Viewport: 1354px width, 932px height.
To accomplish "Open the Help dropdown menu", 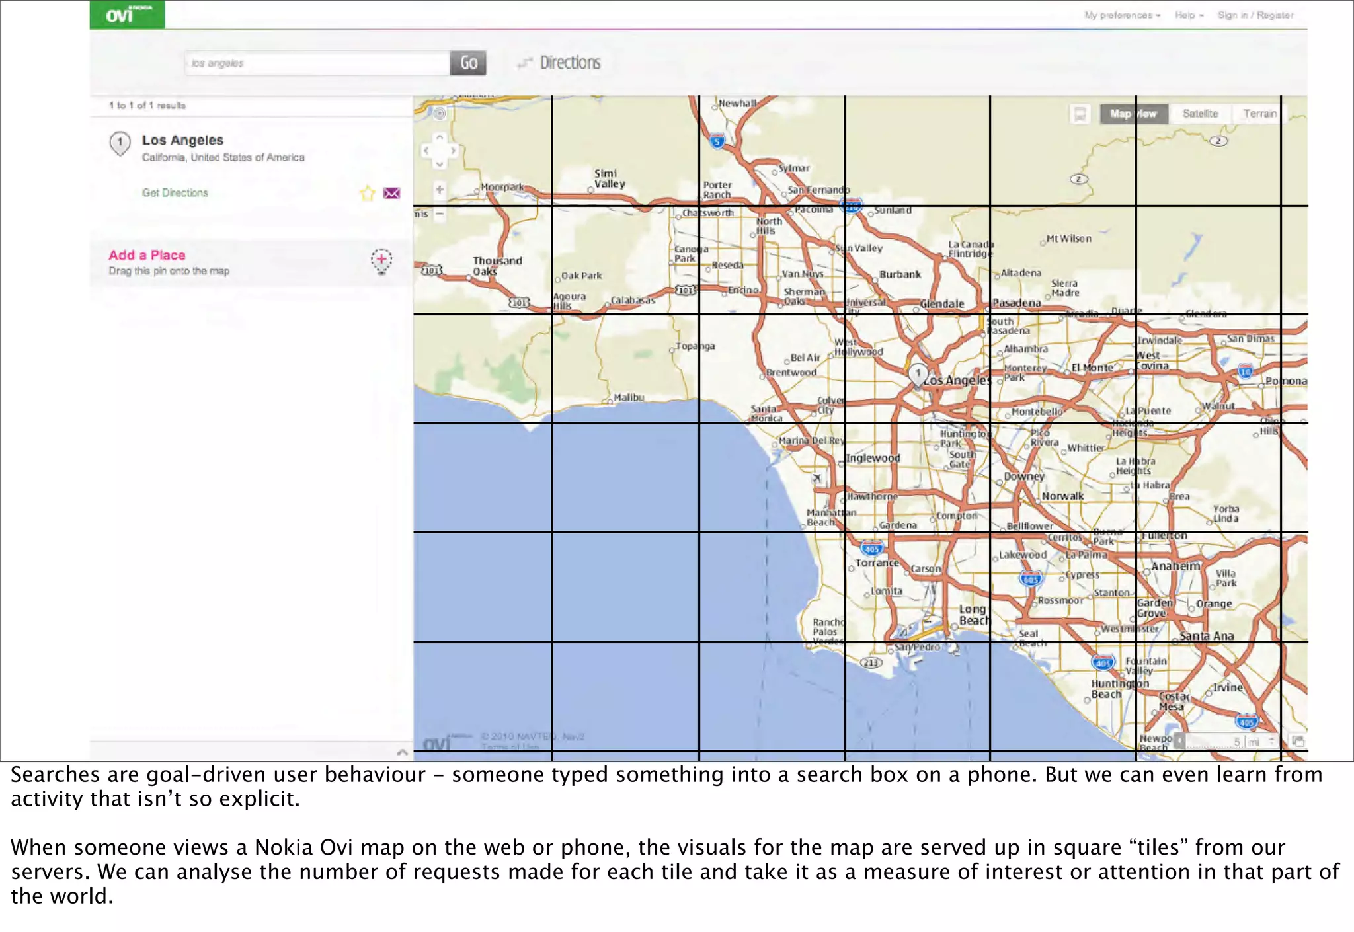I will tap(1189, 15).
